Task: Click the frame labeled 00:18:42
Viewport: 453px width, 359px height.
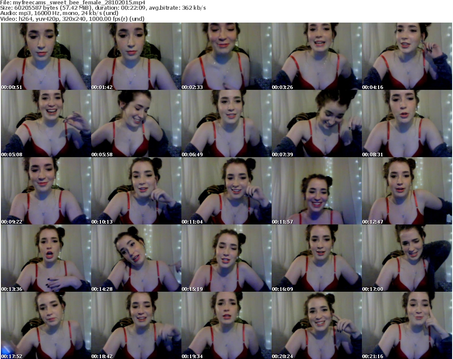Action: click(x=136, y=325)
